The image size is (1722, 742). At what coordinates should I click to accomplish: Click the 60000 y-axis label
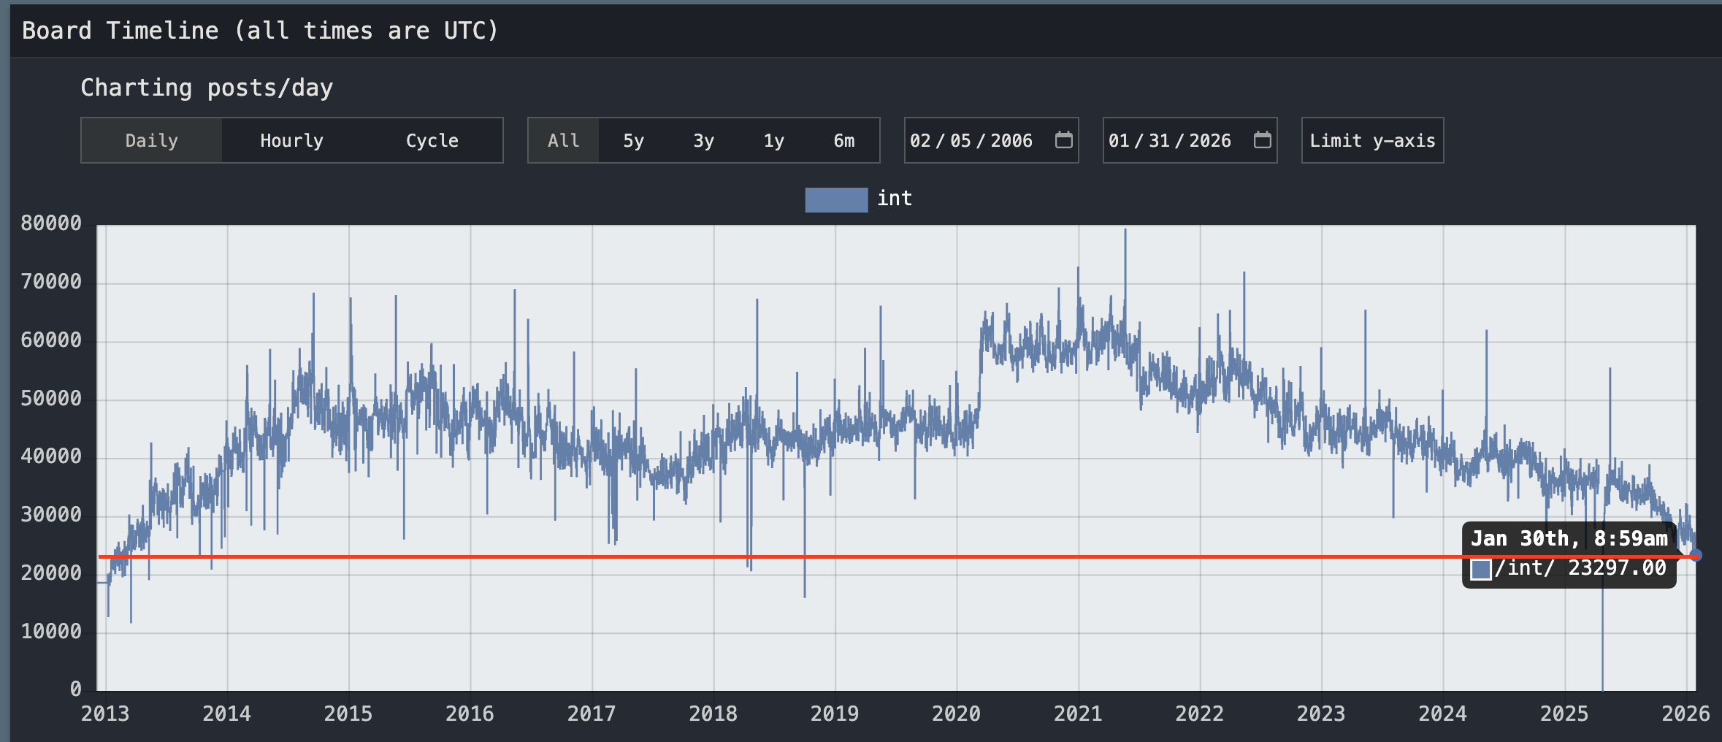coord(51,340)
